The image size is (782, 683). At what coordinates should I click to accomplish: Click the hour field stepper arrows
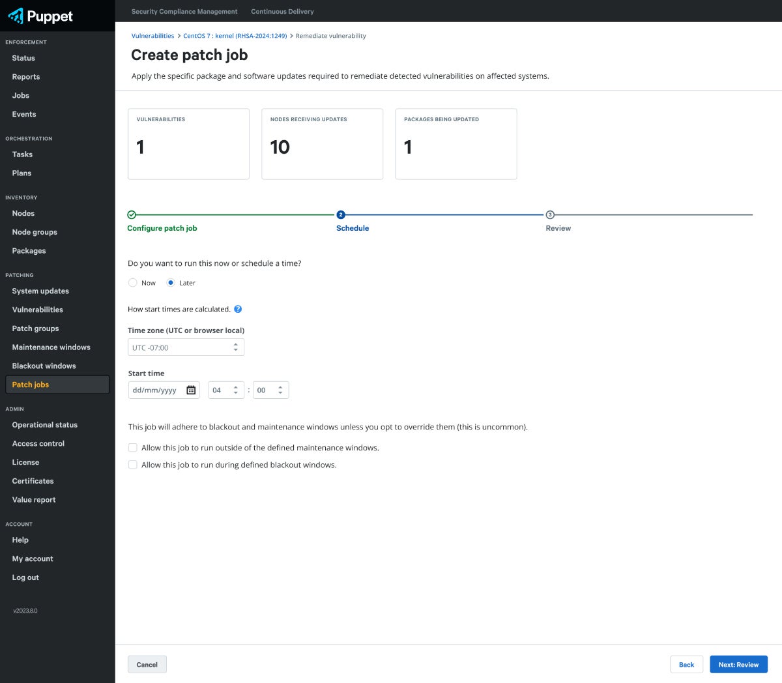[236, 390]
